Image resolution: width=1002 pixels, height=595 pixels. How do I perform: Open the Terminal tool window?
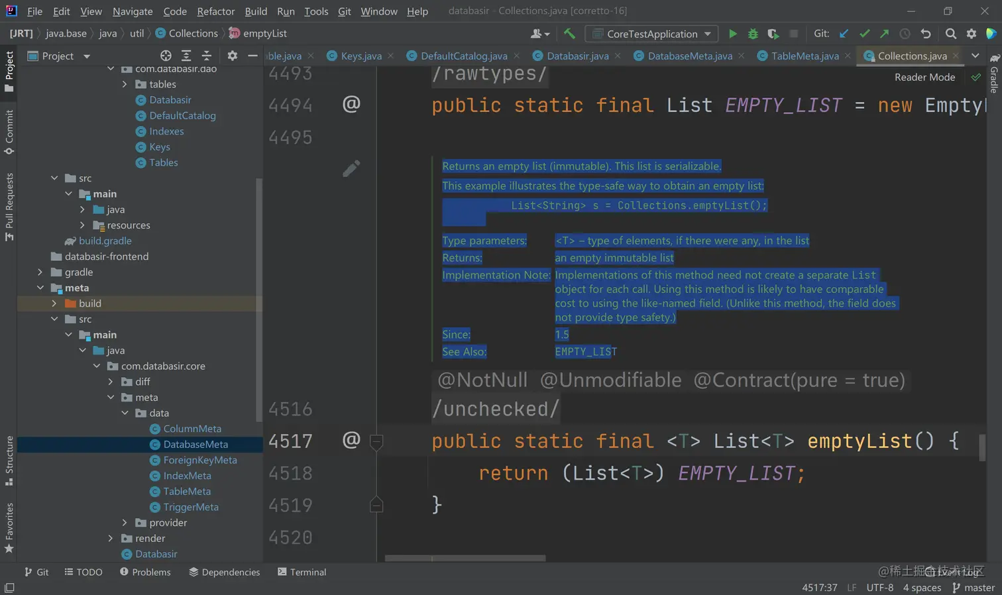tap(302, 572)
